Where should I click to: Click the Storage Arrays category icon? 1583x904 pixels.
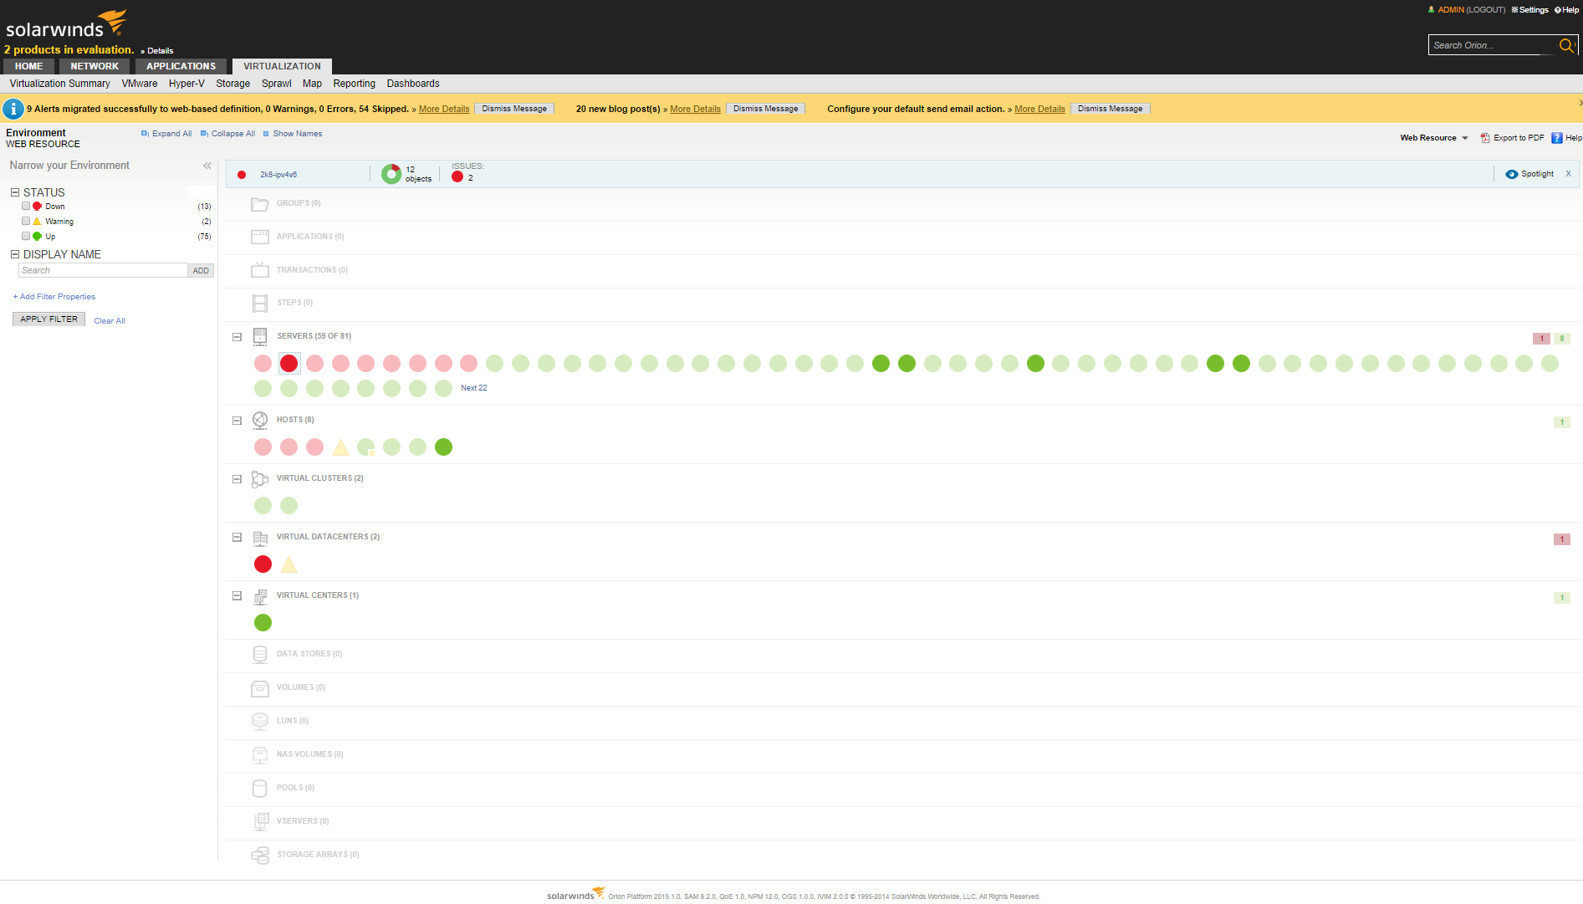260,855
